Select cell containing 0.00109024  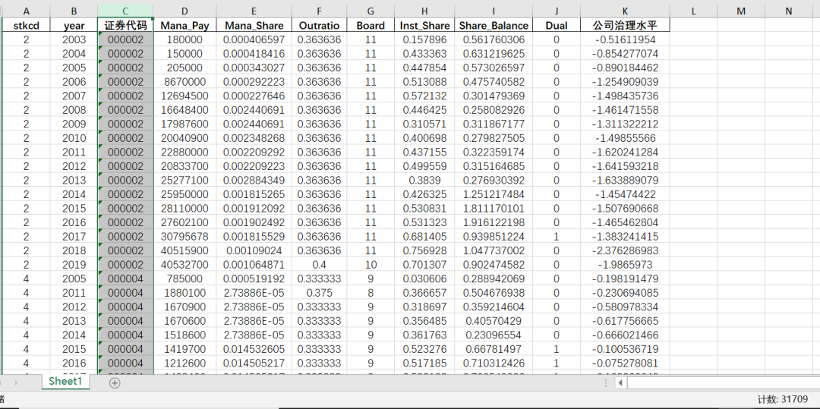coord(254,250)
